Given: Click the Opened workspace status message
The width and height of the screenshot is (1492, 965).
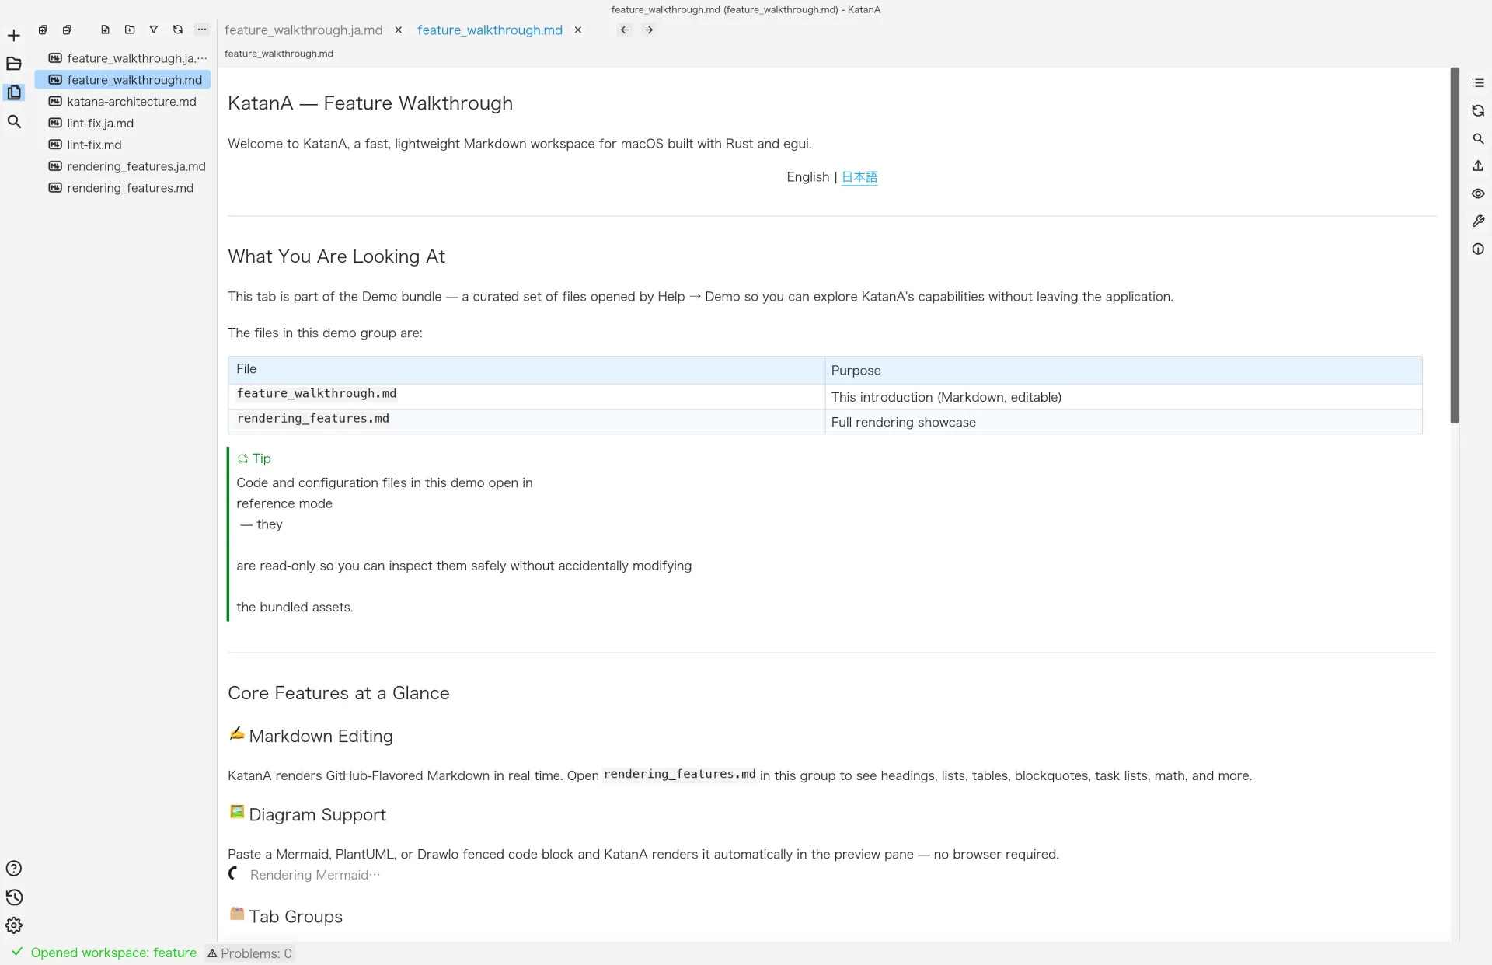Looking at the screenshot, I should click(x=113, y=953).
